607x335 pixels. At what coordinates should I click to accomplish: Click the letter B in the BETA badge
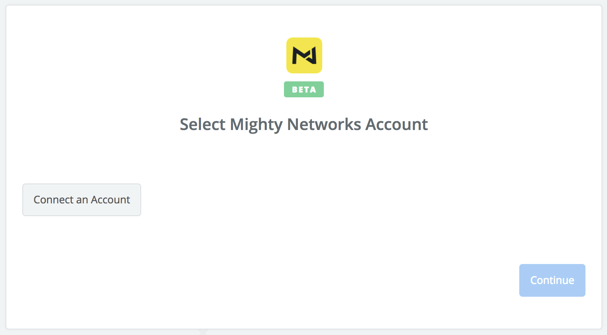[295, 89]
